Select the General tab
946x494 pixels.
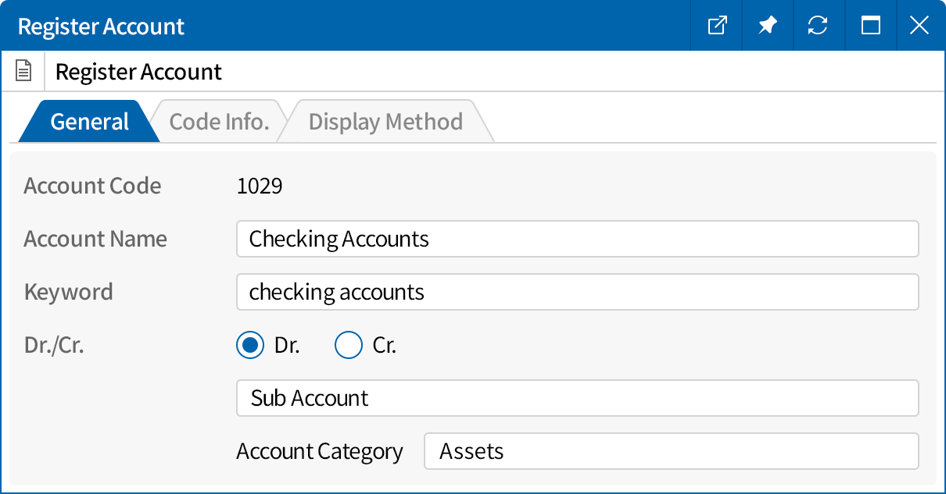(x=88, y=121)
